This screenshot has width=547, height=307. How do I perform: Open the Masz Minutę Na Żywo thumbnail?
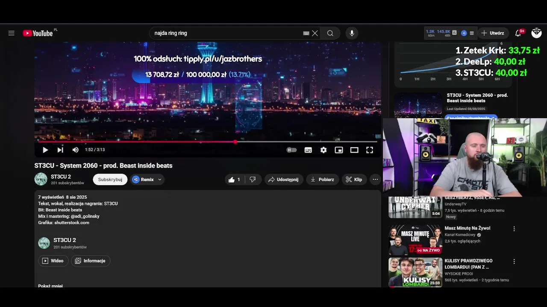[415, 240]
